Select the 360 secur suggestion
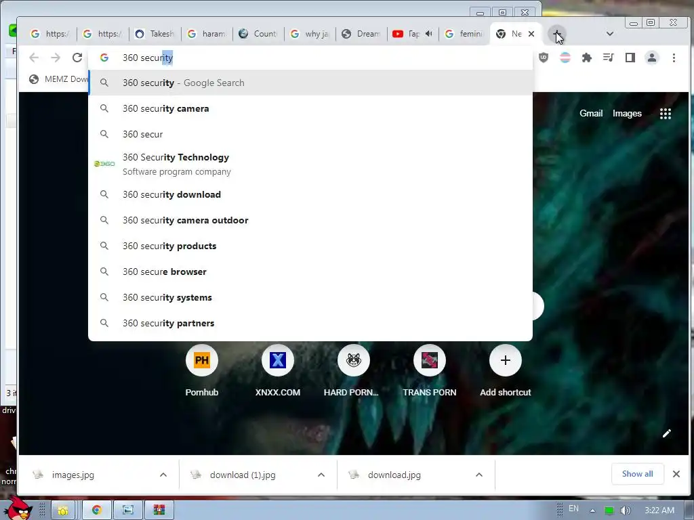 [x=310, y=134]
